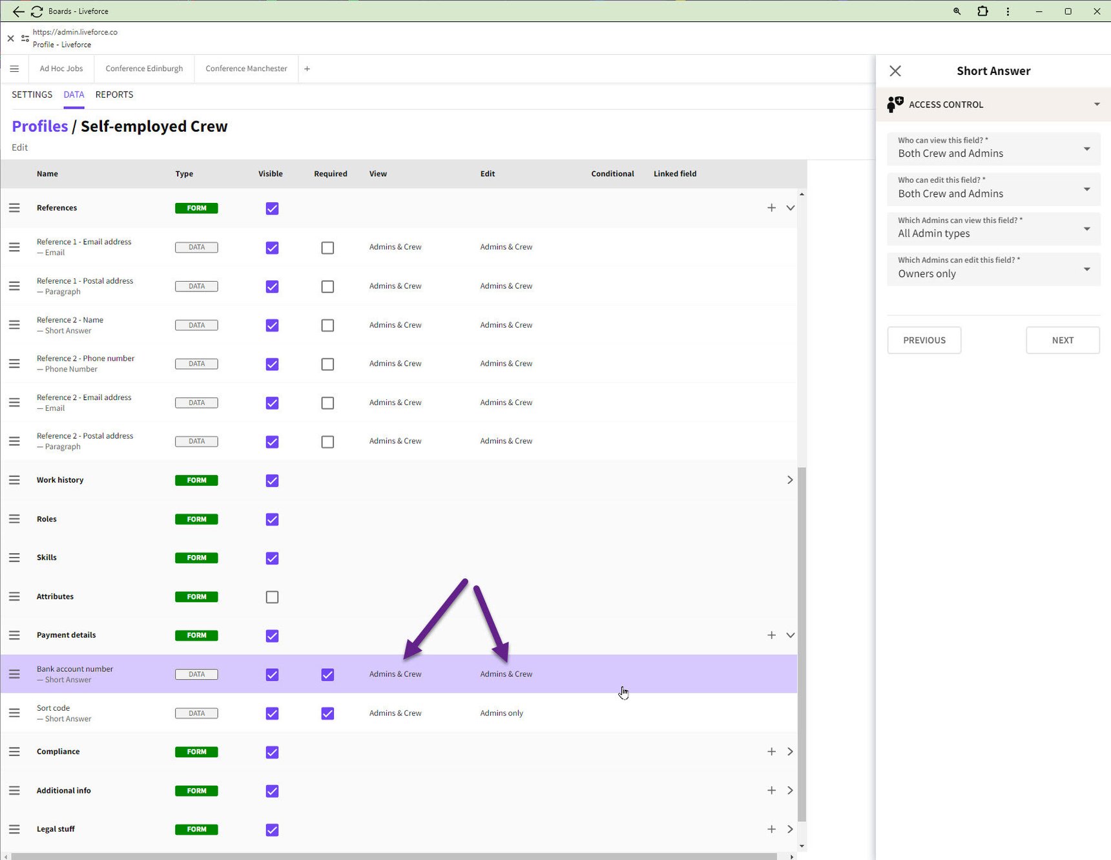Open the Conference Edinburgh board tab
Screen dimensions: 1111x860
(x=144, y=68)
